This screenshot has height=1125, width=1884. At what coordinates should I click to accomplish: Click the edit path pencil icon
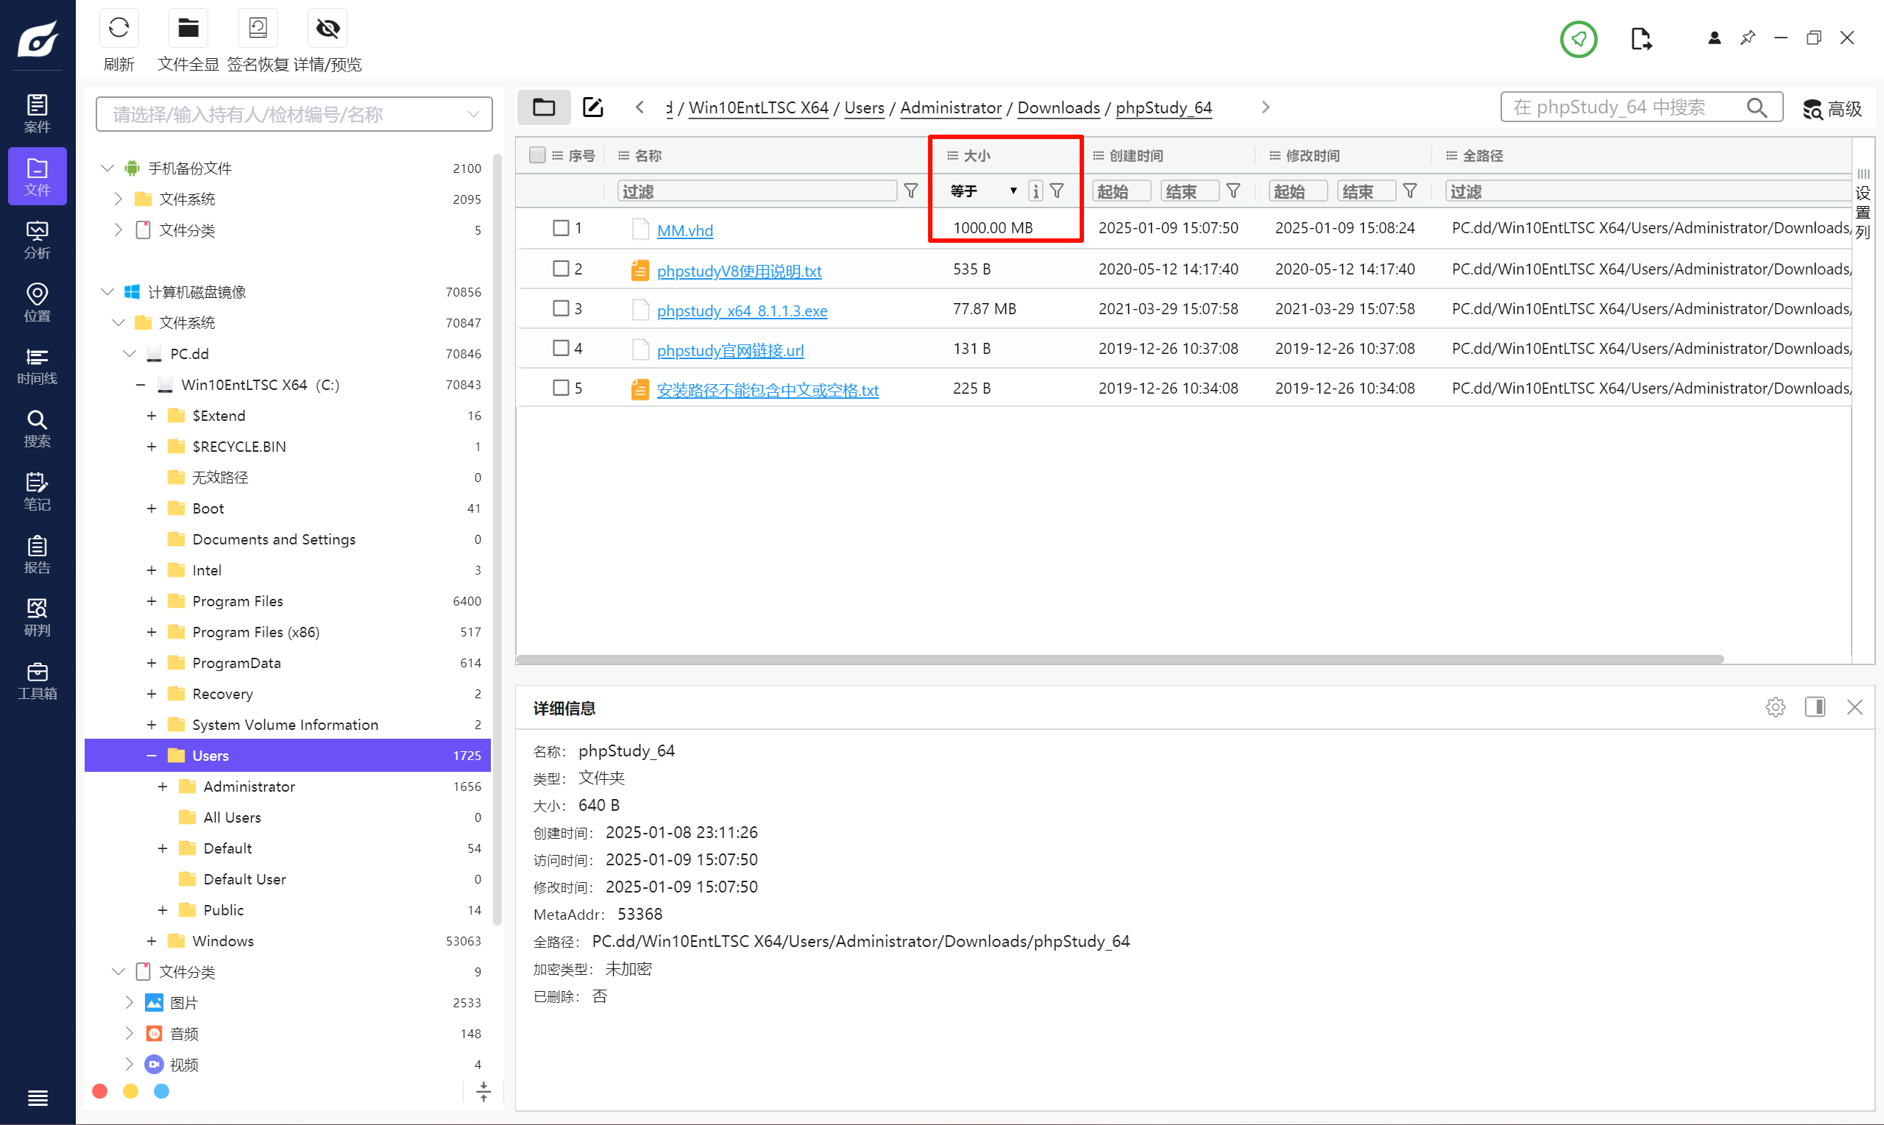pyautogui.click(x=593, y=107)
